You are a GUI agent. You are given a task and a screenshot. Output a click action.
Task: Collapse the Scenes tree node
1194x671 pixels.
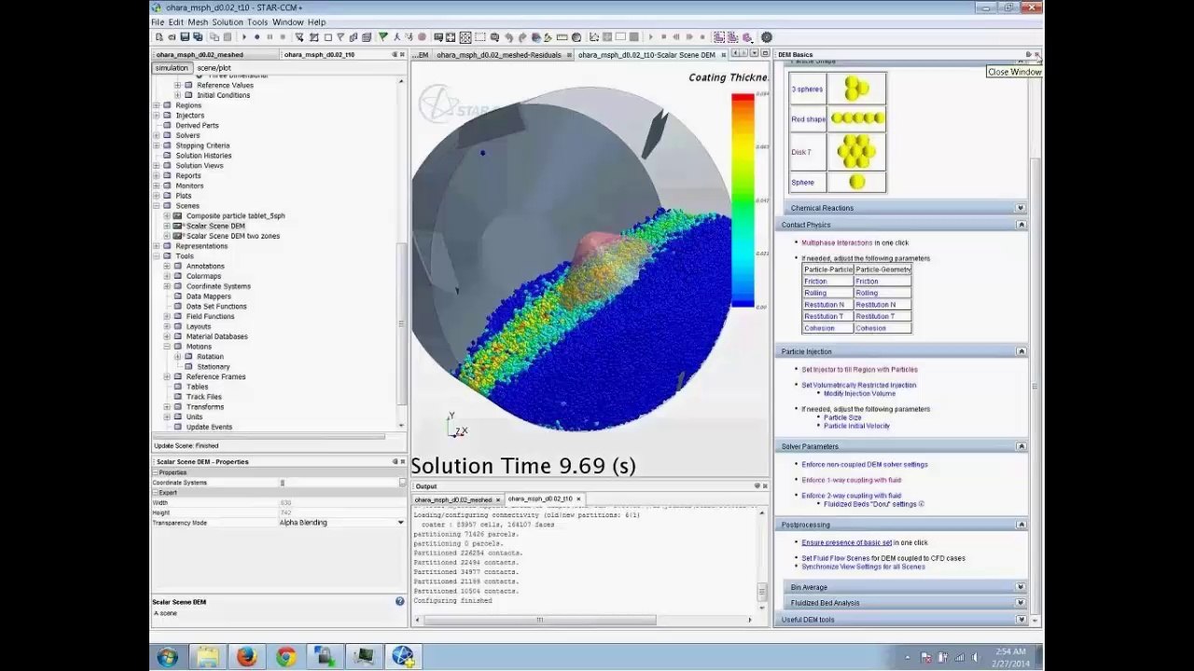click(157, 206)
